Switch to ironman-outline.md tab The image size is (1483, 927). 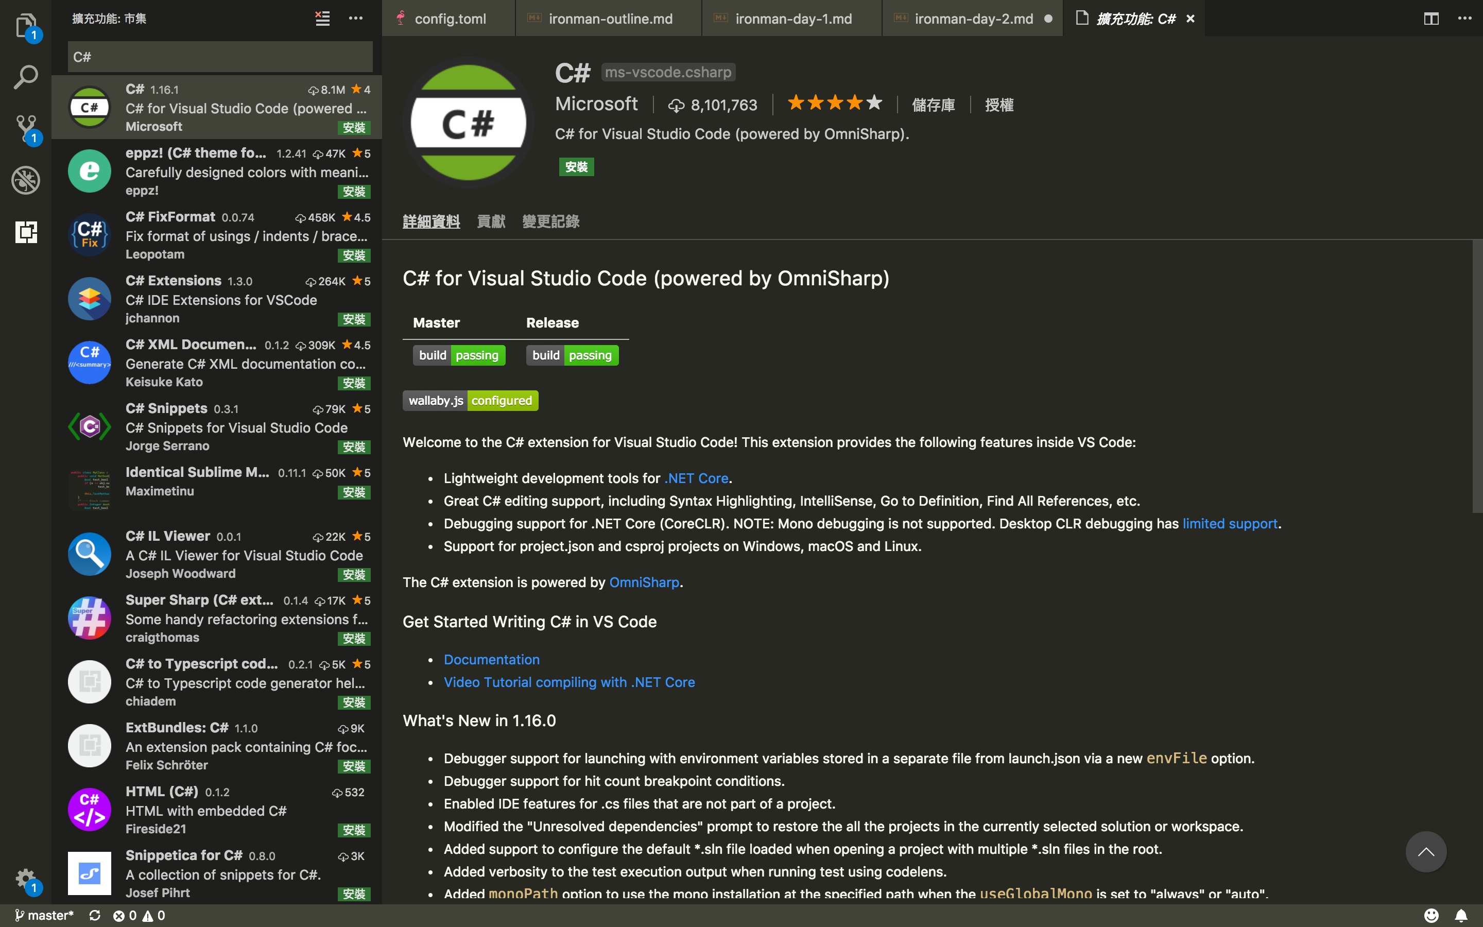click(609, 19)
